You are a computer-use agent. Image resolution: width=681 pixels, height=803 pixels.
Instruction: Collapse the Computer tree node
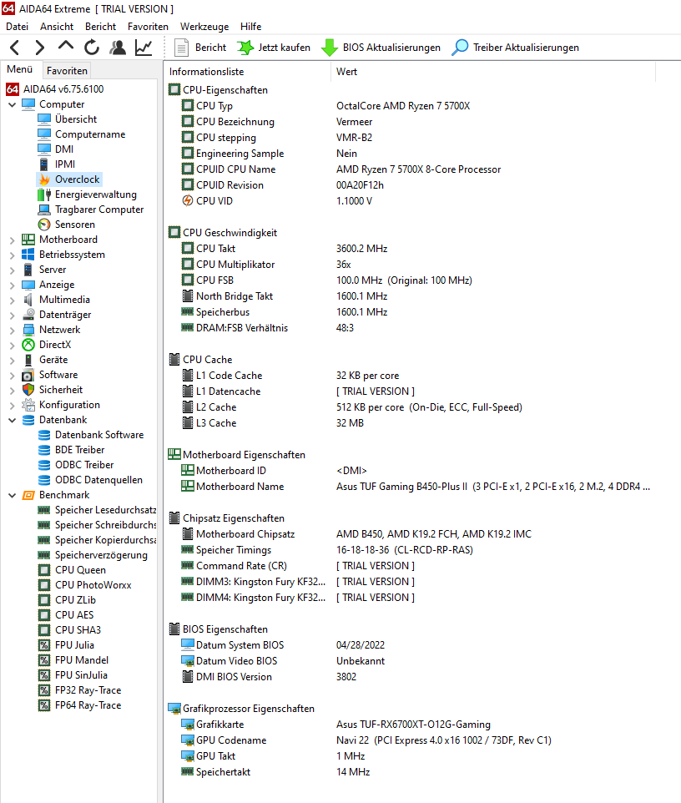click(x=13, y=104)
